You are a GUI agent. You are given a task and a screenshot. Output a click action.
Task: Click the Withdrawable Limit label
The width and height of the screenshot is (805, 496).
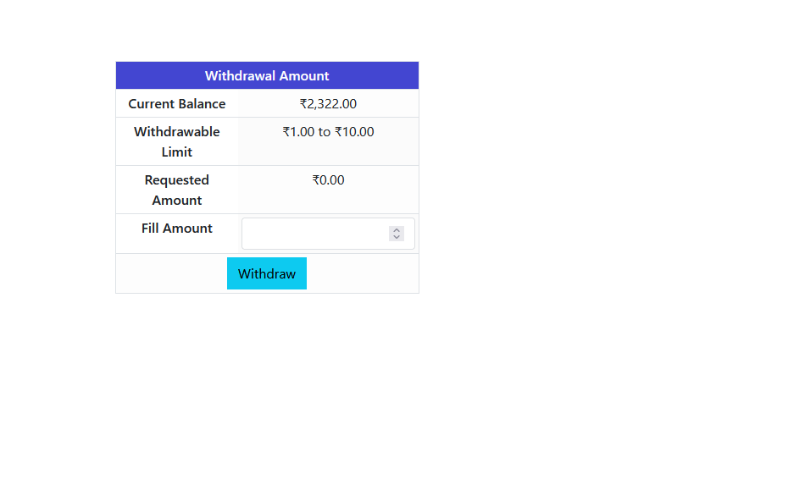click(x=176, y=141)
